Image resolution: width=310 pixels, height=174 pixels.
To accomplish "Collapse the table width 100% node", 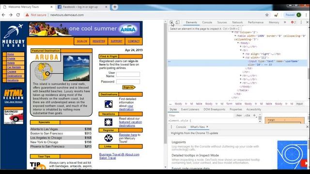I will (x=235, y=36).
